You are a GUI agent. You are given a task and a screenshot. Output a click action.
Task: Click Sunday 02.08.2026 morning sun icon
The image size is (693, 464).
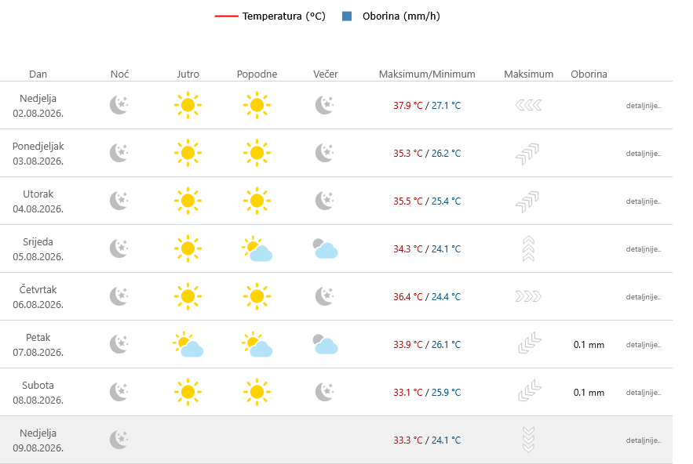[188, 105]
